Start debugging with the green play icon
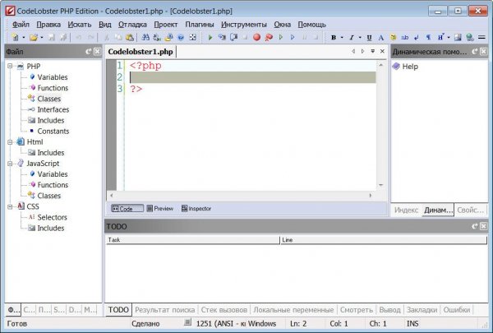 210,38
